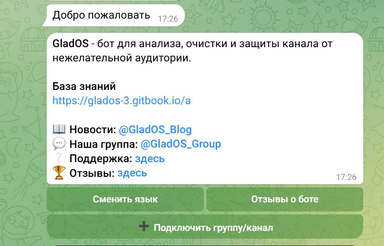Click the 'Новости:' label
The width and height of the screenshot is (384, 246).
(93, 130)
